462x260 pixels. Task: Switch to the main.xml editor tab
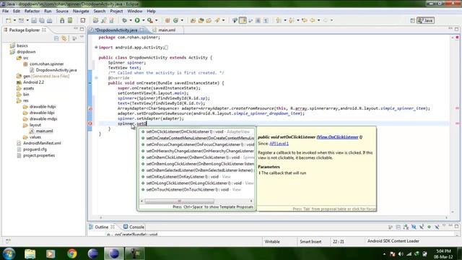pos(167,30)
